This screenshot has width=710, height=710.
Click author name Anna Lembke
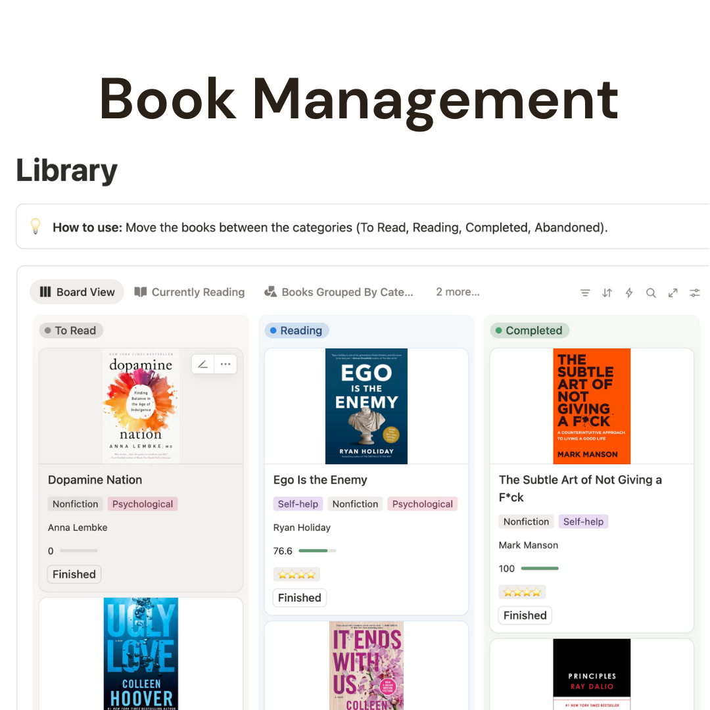(x=78, y=527)
